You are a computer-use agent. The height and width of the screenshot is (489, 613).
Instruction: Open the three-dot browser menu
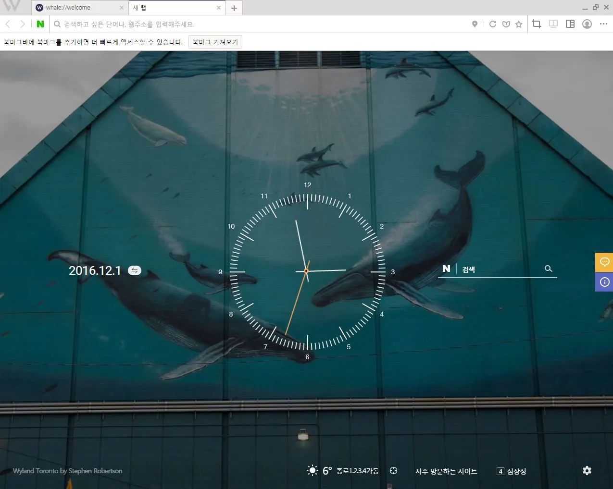604,24
